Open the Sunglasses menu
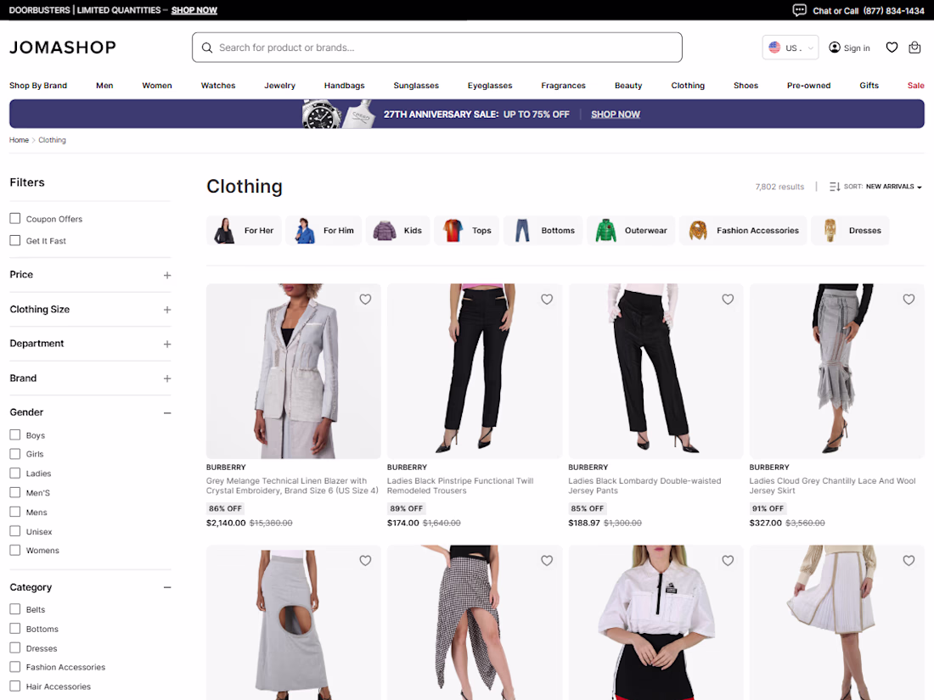The height and width of the screenshot is (700, 934). pos(416,86)
